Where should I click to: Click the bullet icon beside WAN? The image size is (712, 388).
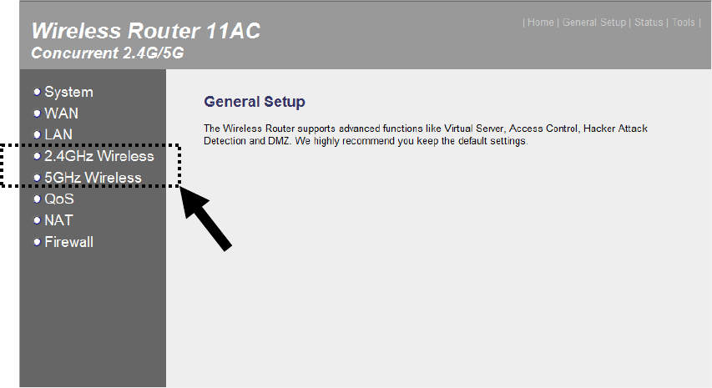[38, 113]
